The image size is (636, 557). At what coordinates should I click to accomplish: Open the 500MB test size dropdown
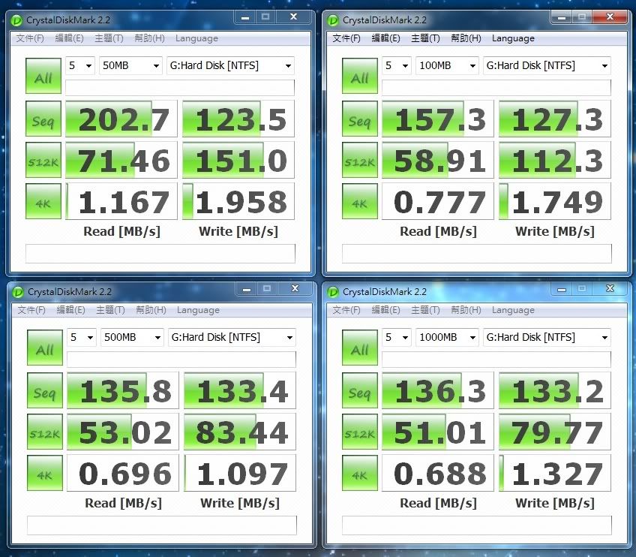click(132, 337)
